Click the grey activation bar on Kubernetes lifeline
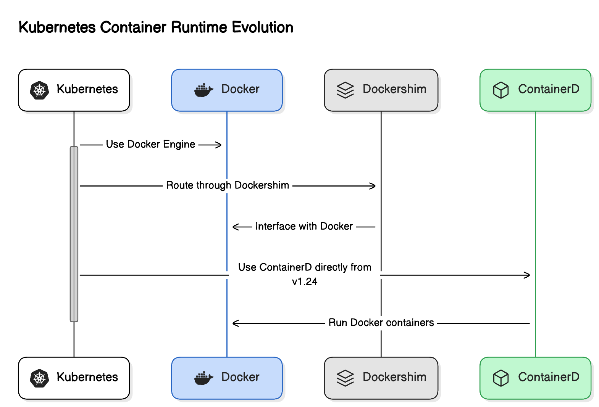This screenshot has height=407, width=599. pyautogui.click(x=74, y=234)
